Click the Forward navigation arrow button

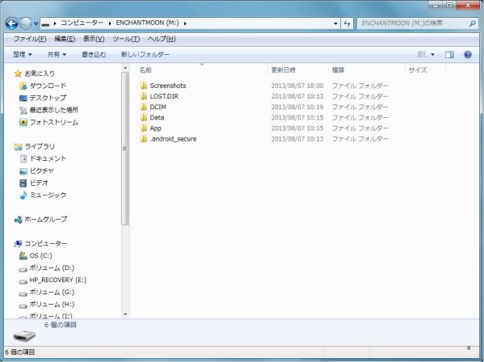pos(26,23)
